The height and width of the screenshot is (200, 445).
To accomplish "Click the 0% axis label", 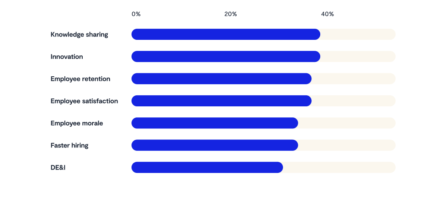I will click(136, 14).
